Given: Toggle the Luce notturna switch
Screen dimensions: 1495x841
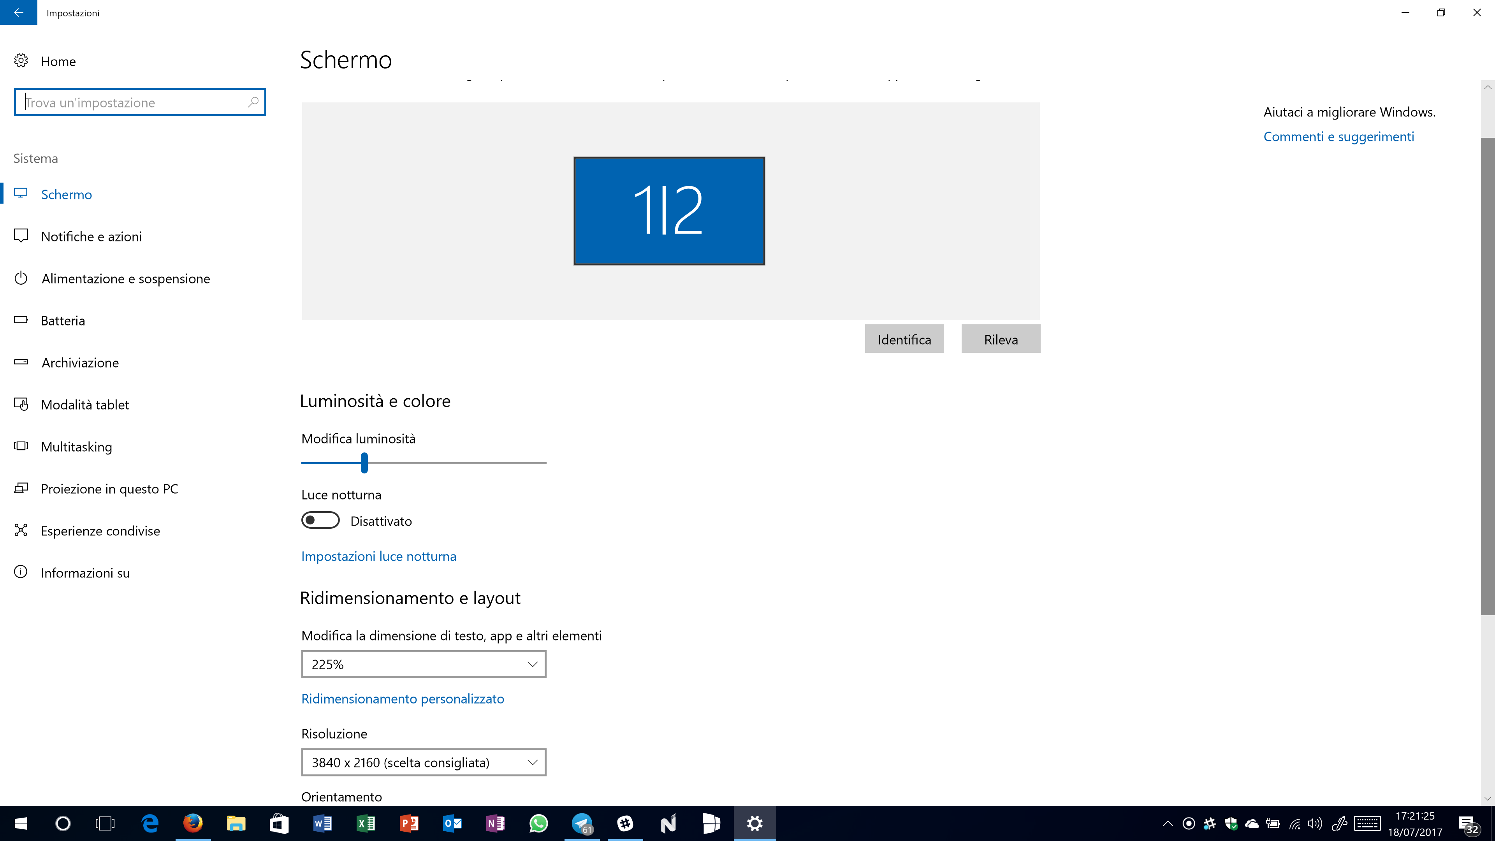Looking at the screenshot, I should (x=320, y=521).
